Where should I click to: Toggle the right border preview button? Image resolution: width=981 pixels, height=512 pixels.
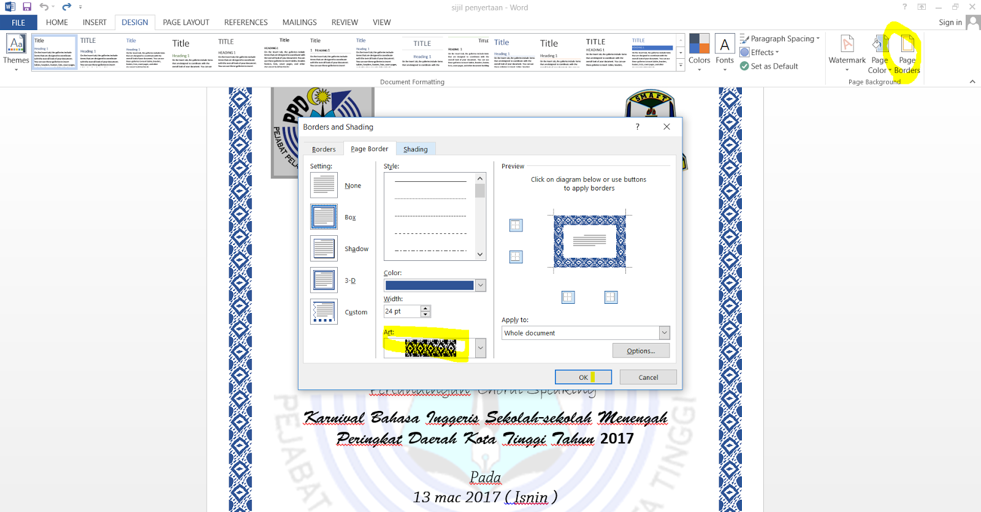(x=611, y=297)
